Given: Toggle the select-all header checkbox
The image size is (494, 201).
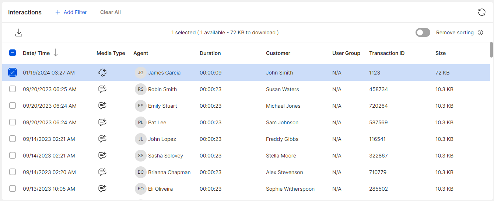Looking at the screenshot, I should (x=13, y=53).
